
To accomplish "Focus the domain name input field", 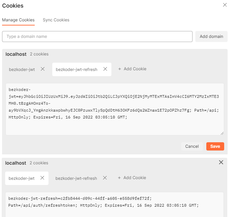I will 97,37.
